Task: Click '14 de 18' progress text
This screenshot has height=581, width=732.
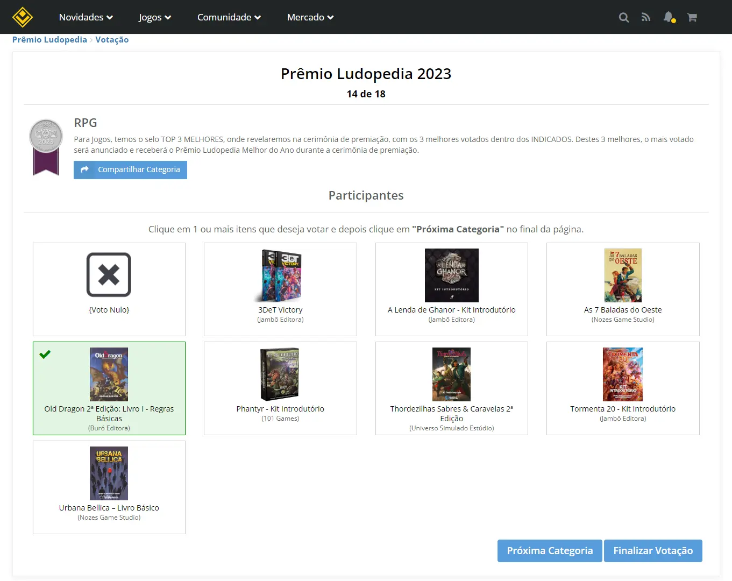Action: pyautogui.click(x=366, y=94)
